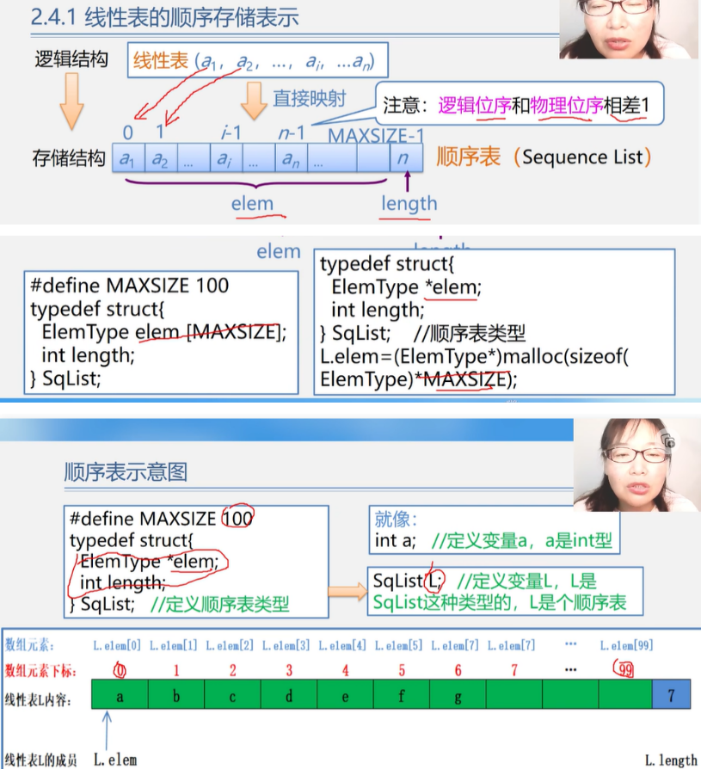Click the '数组元素:' row label
This screenshot has width=701, height=769.
tap(29, 644)
